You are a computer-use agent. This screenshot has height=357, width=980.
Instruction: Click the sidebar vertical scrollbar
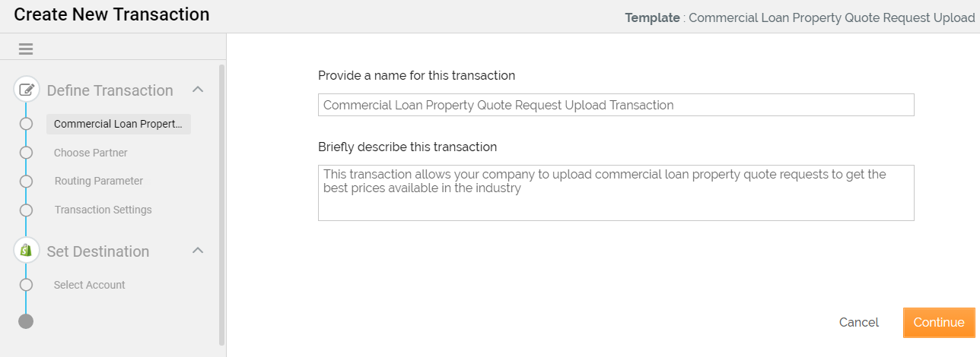point(221,205)
